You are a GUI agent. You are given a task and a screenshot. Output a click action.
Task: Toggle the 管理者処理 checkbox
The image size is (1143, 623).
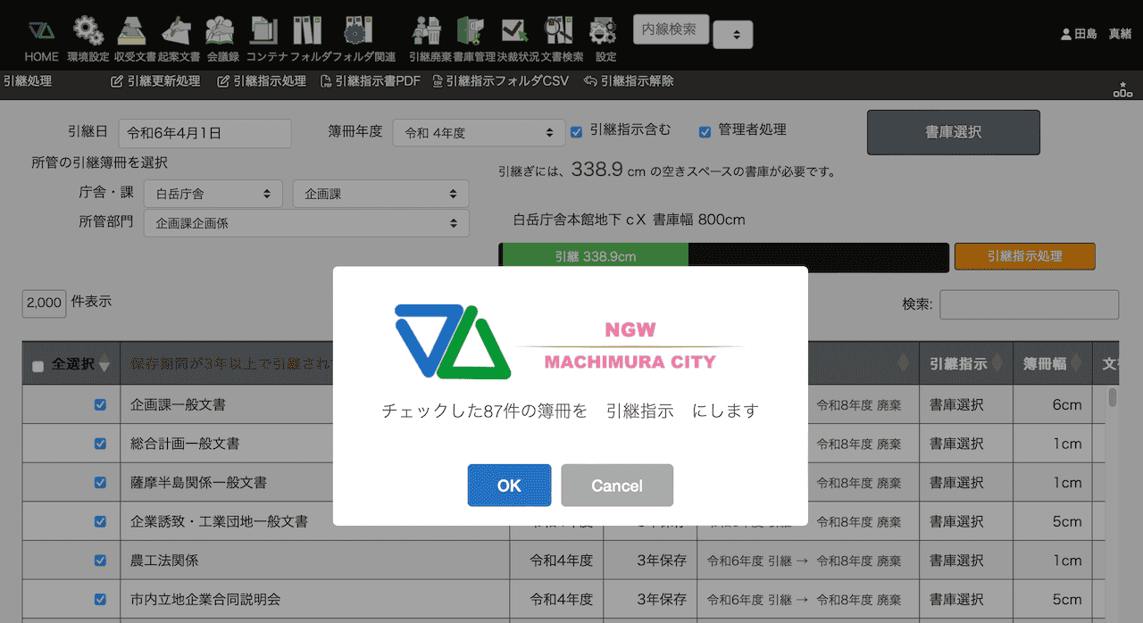pos(705,132)
